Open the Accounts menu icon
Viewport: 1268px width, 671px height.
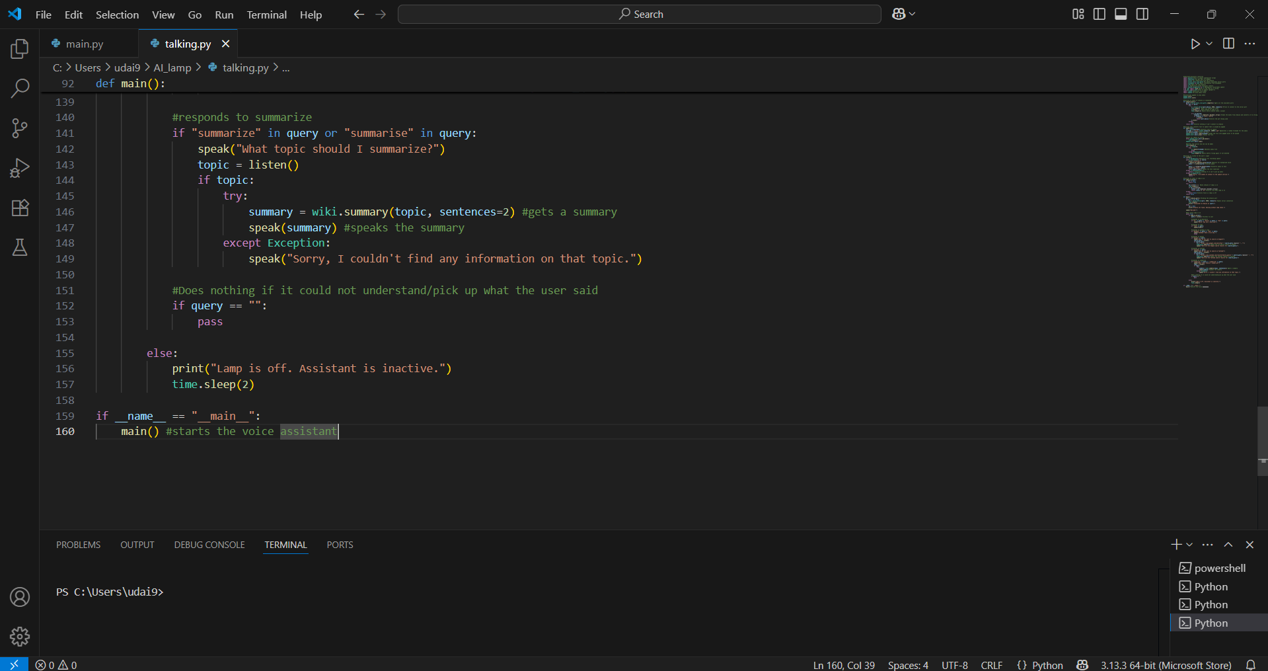(x=20, y=597)
